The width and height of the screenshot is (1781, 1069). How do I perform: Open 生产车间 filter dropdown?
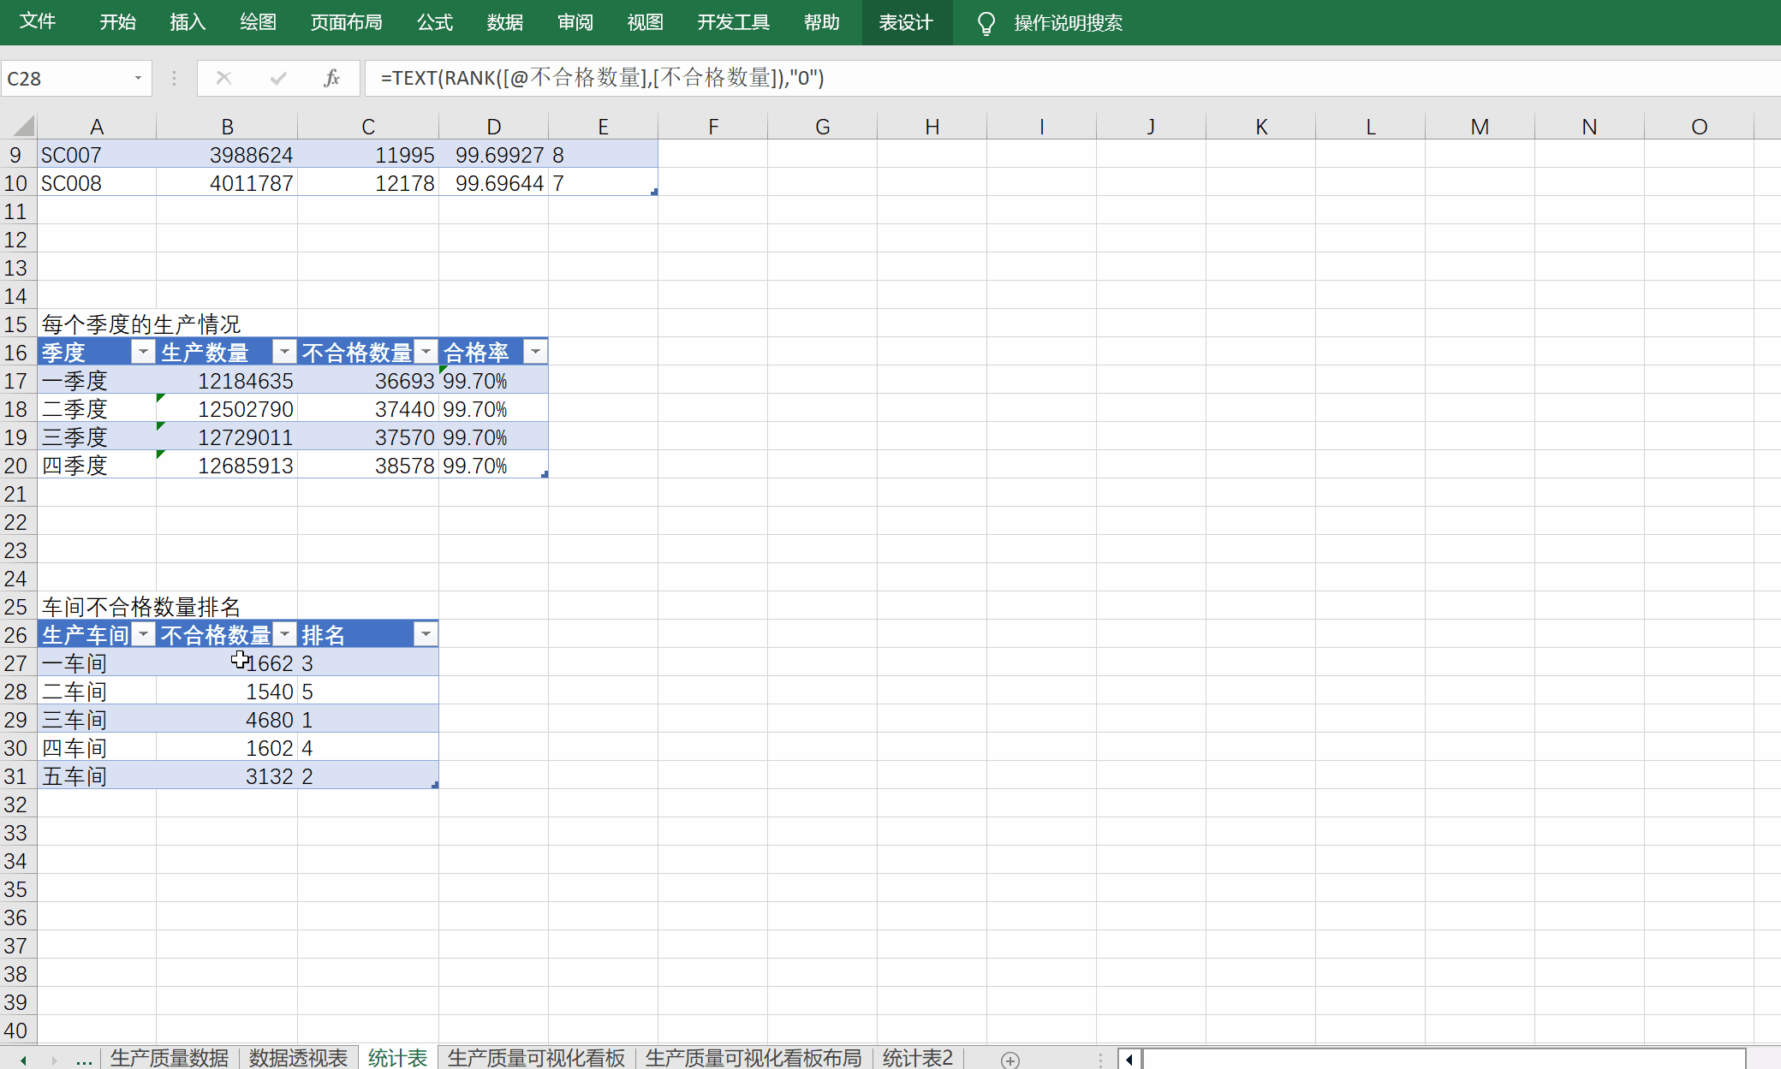click(x=143, y=634)
